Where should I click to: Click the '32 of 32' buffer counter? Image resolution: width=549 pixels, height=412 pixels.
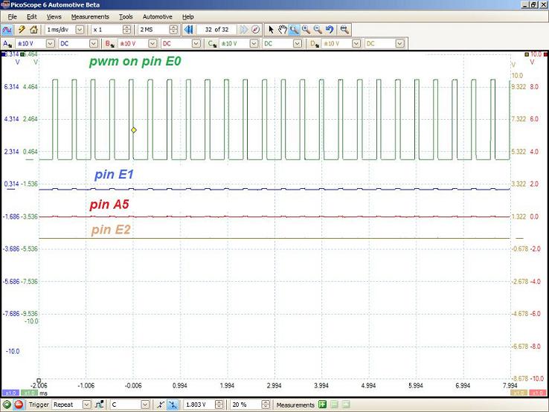click(x=216, y=30)
